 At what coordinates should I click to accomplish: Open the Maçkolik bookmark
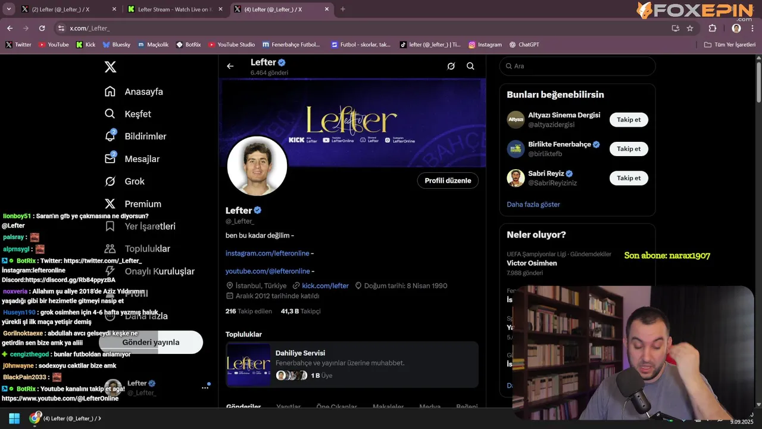[x=153, y=45]
